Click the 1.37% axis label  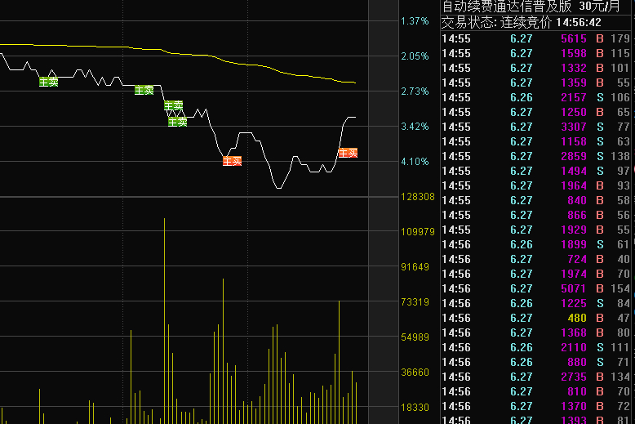coord(415,21)
